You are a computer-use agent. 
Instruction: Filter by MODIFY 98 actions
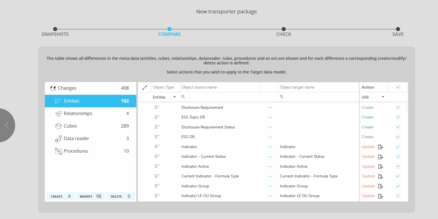(x=91, y=196)
